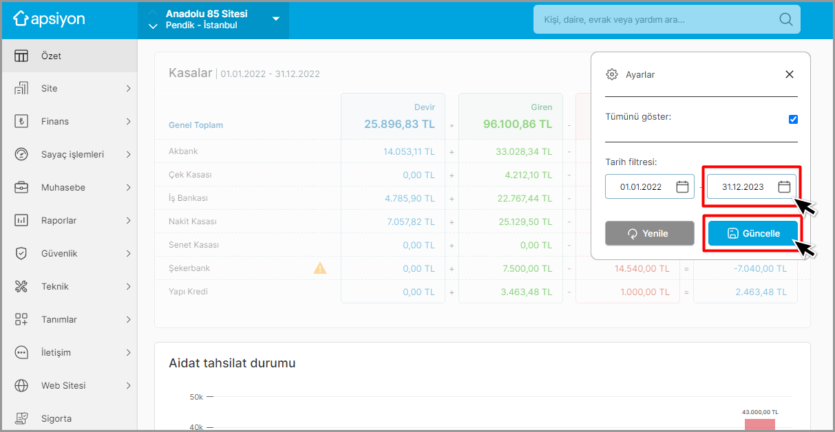The height and width of the screenshot is (432, 835).
Task: Click the Devir total 25.896,83 TL
Action: [x=399, y=125]
